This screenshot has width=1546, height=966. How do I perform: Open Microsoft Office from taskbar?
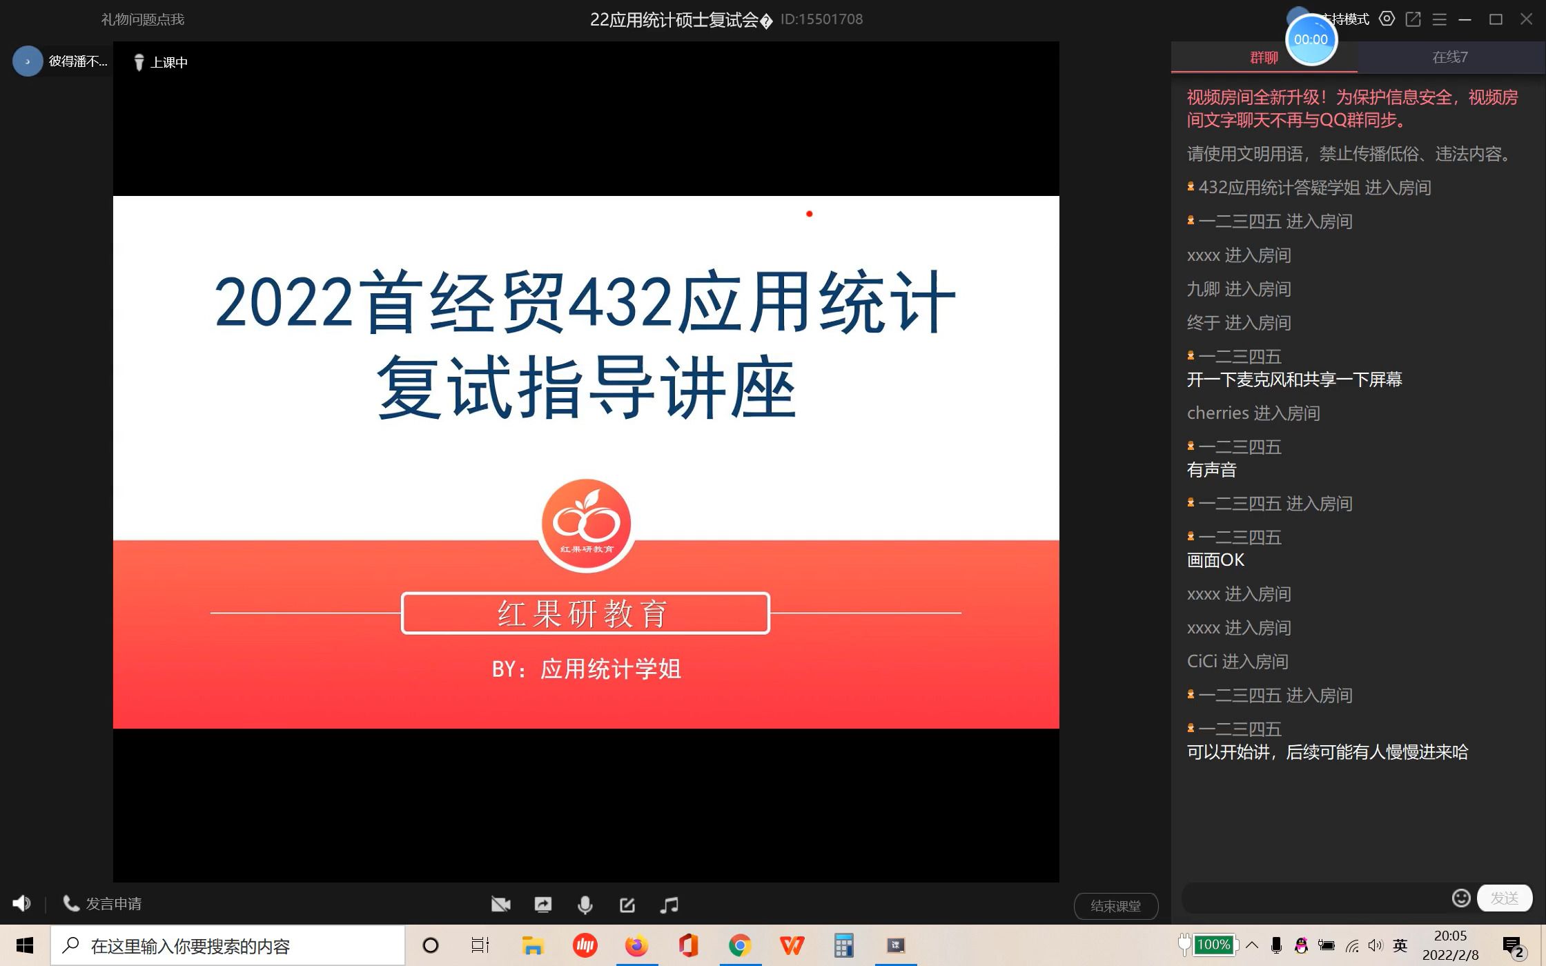click(688, 945)
